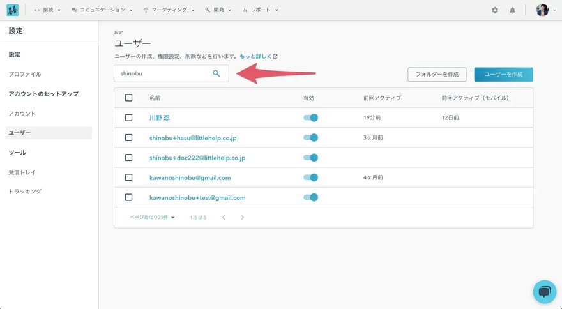Disable toggle for kawanoshinobu@gmail.com
Image resolution: width=562 pixels, height=309 pixels.
tap(311, 177)
